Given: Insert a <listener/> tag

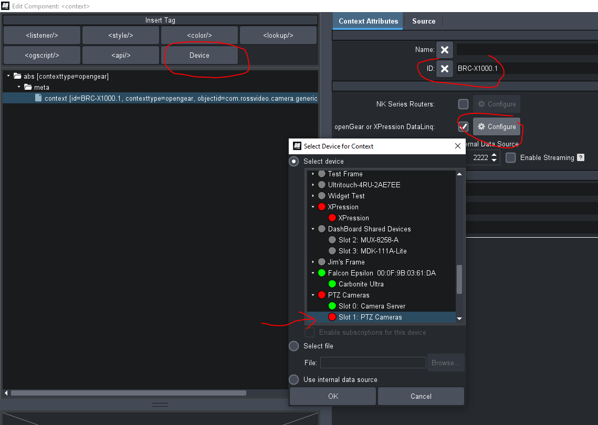Looking at the screenshot, I should 42,36.
